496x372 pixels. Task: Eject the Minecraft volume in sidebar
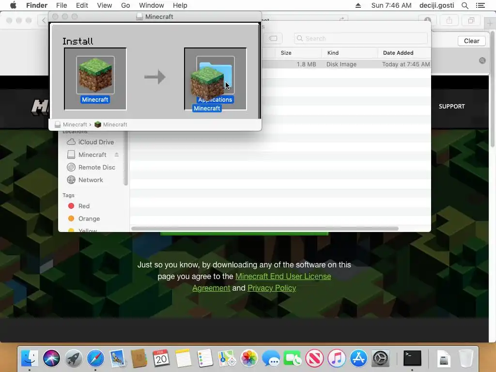tap(117, 155)
